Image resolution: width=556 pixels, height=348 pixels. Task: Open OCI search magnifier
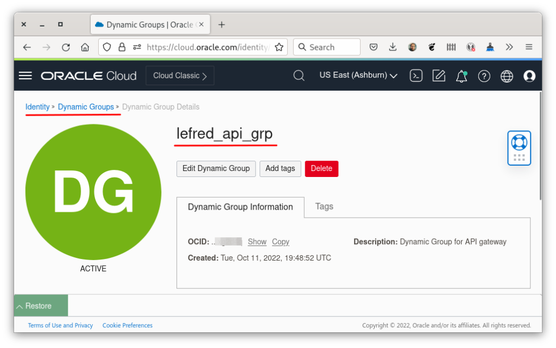299,75
